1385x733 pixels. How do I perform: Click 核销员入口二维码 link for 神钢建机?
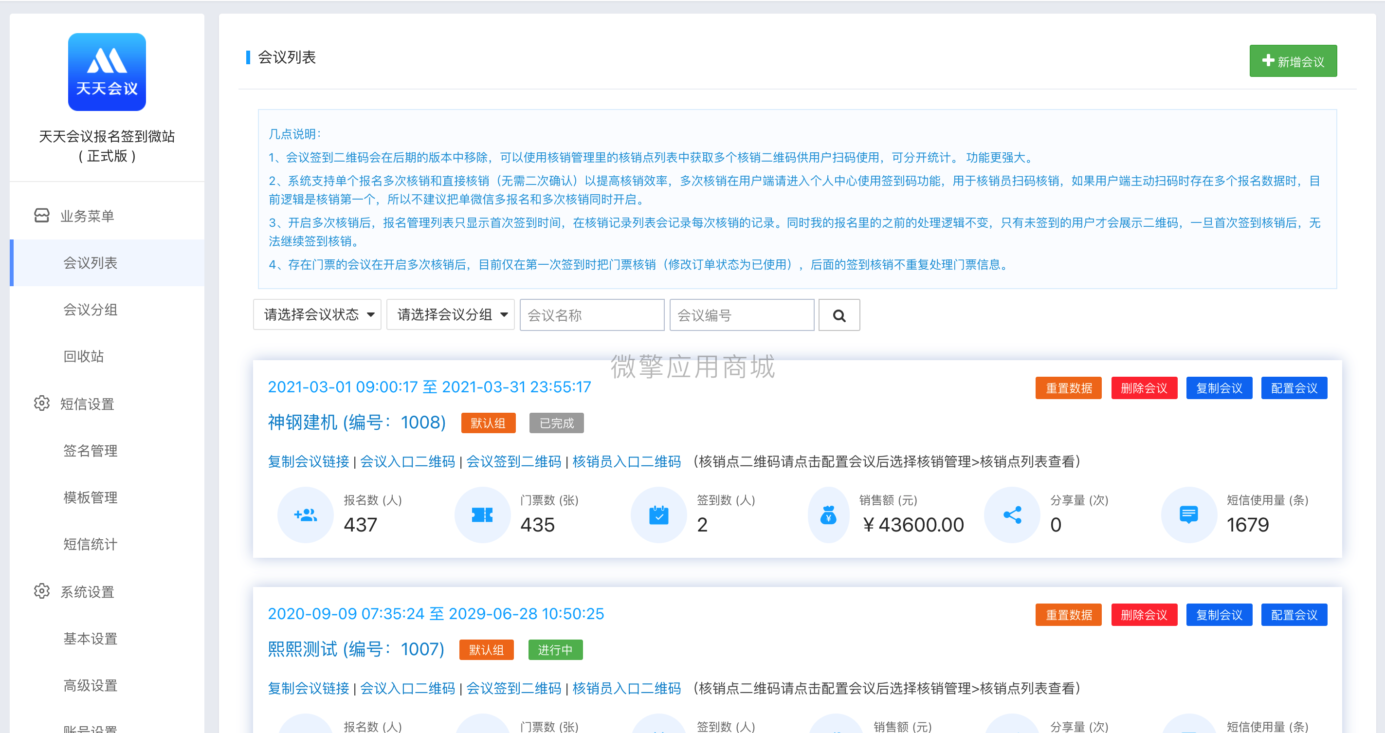pyautogui.click(x=626, y=461)
